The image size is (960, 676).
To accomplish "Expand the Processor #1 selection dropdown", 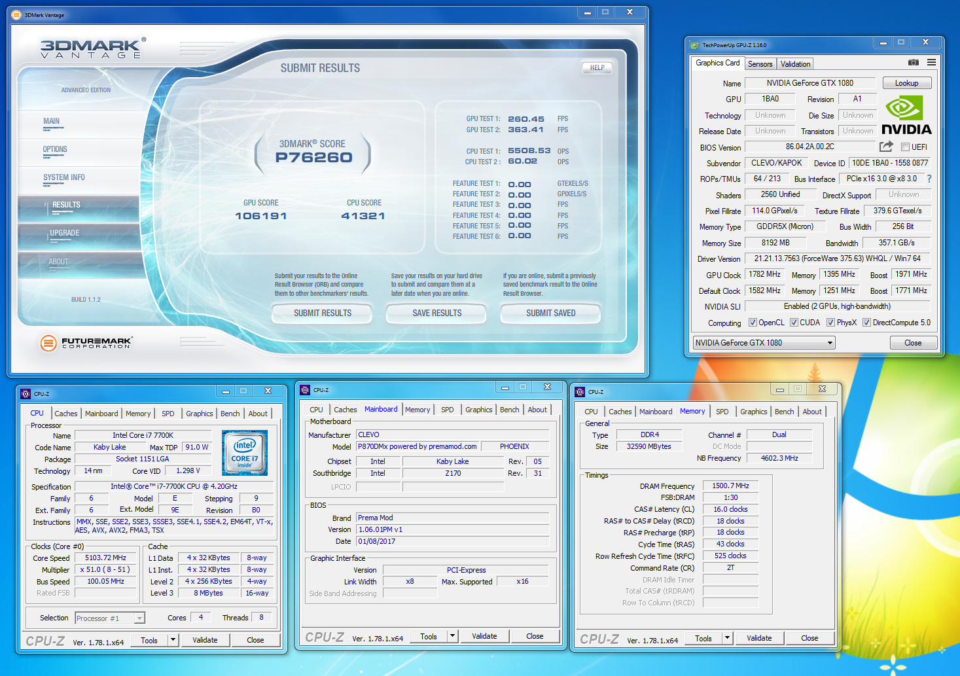I will 139,618.
